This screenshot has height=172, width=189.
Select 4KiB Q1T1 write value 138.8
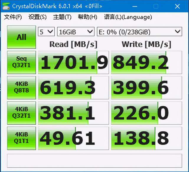pos(146,138)
